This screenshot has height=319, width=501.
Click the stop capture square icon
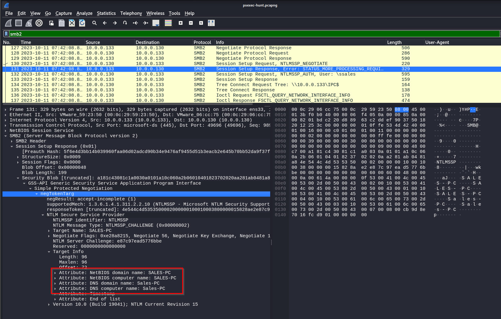(19, 23)
